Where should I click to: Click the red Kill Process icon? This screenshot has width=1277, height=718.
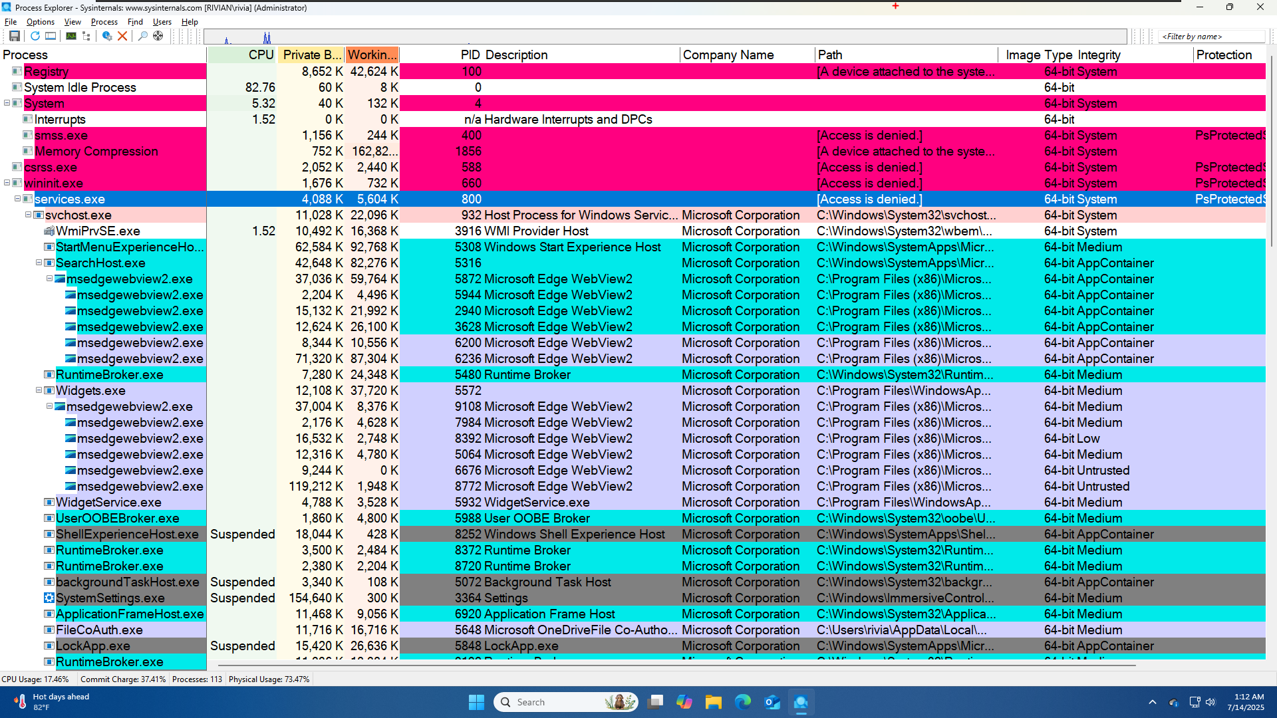tap(122, 36)
